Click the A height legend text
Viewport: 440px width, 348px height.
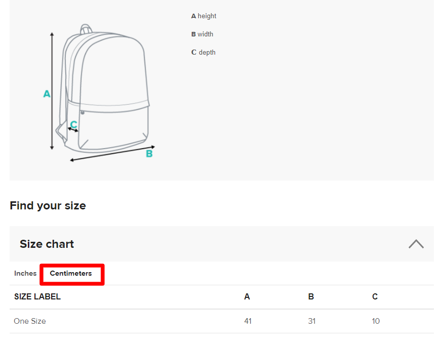204,16
